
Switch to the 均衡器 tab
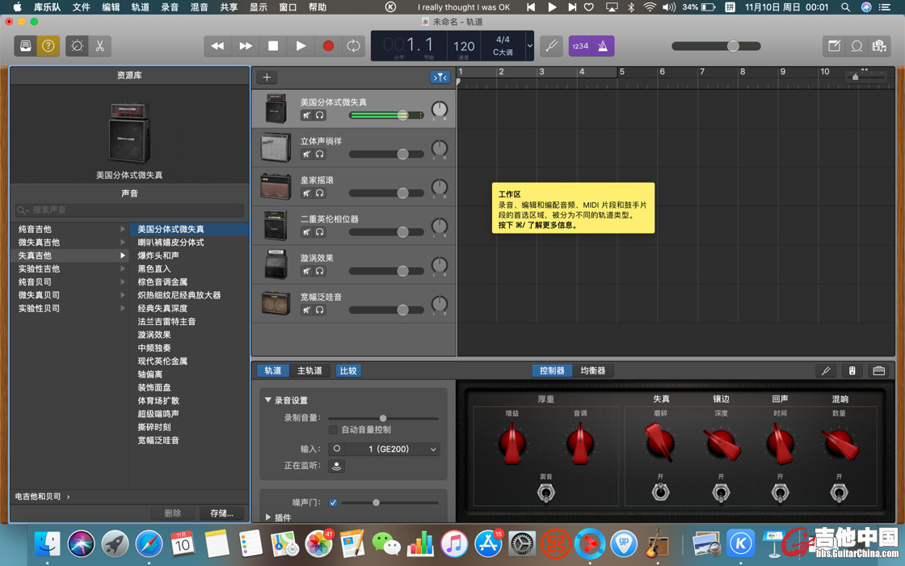pyautogui.click(x=593, y=371)
